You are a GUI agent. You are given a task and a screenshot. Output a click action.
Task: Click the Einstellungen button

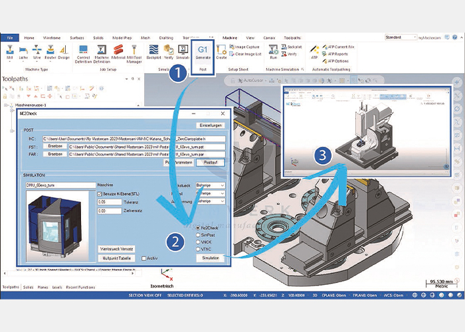click(x=211, y=125)
